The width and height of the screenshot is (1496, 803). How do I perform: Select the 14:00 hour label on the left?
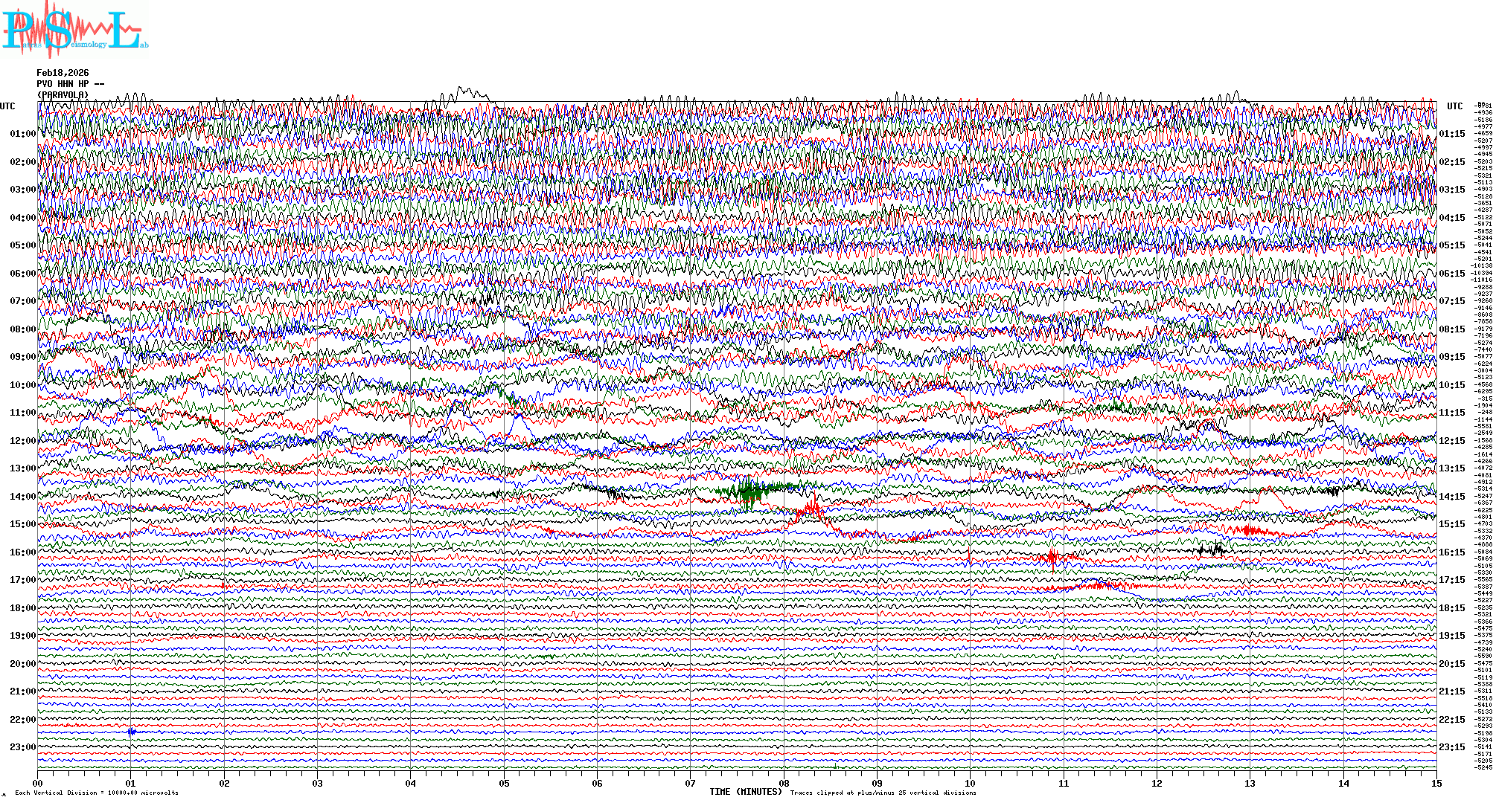22,497
